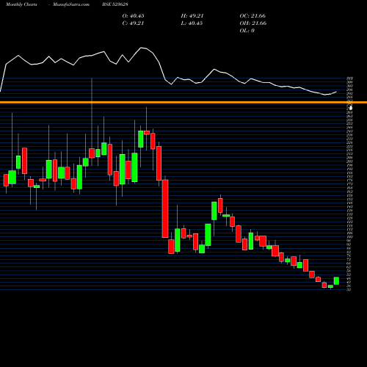Image resolution: width=367 pixels, height=367 pixels.
Task: Click the top '313' price axis label
Action: click(349, 79)
